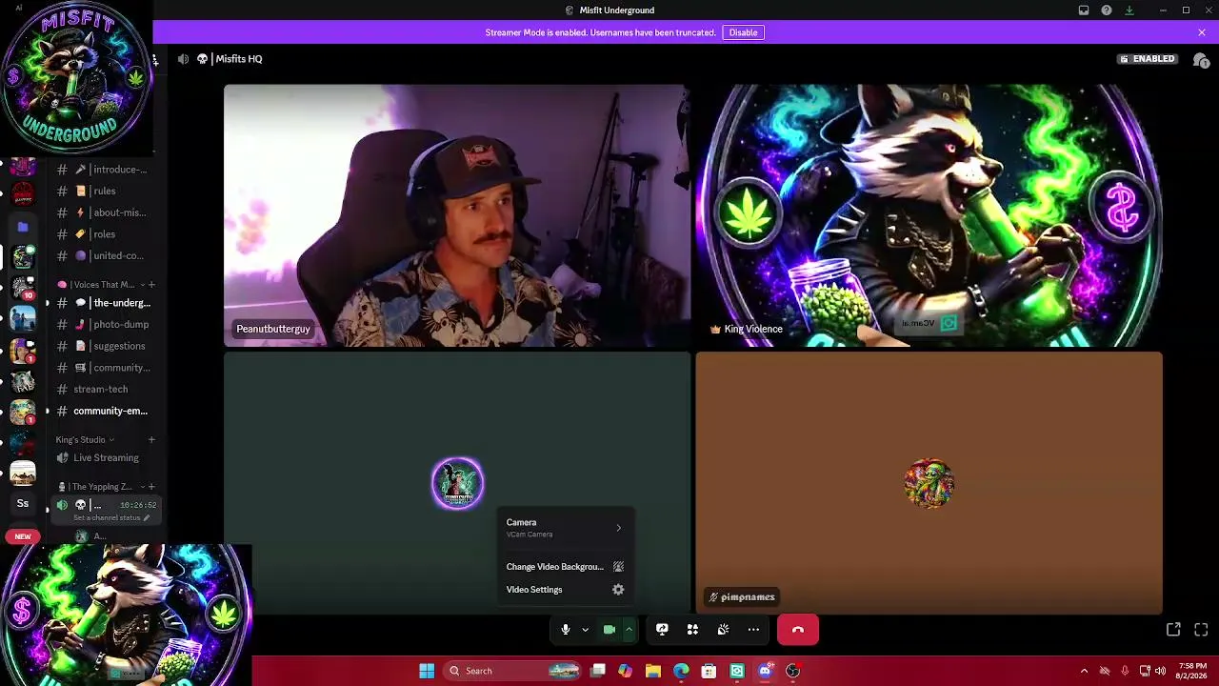Screen dimensions: 1219x686
Task: Focus King Violence's video tile
Action: pyautogui.click(x=929, y=215)
